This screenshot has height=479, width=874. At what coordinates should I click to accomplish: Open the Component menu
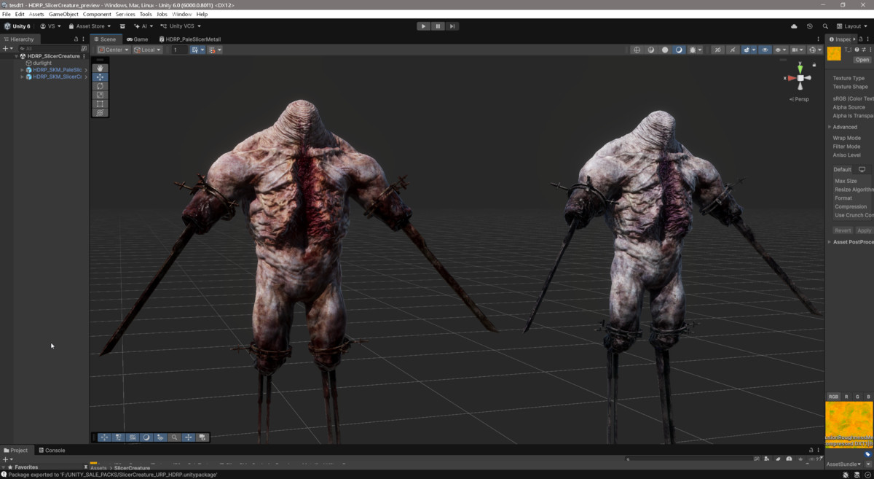click(x=97, y=14)
